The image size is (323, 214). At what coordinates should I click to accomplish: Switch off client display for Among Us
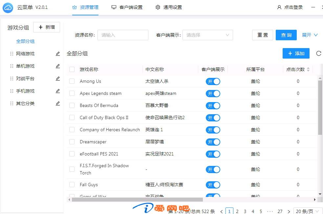(x=213, y=81)
